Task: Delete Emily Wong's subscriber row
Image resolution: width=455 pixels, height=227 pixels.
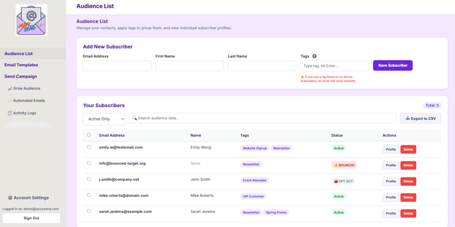Action: 408,150
